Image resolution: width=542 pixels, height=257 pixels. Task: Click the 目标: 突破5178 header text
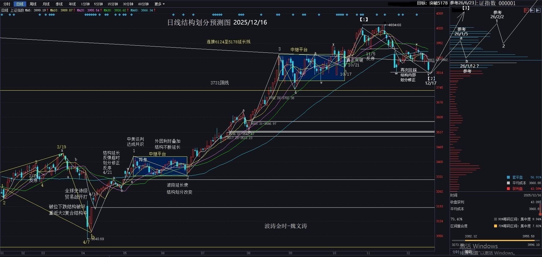432,3
